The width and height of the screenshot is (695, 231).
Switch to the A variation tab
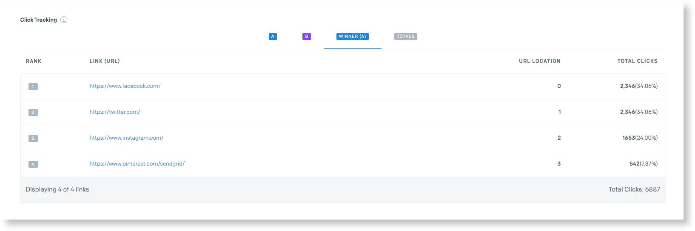[273, 37]
